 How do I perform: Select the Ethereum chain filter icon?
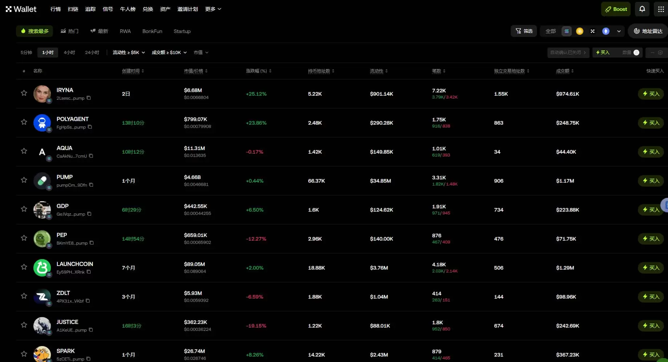606,31
